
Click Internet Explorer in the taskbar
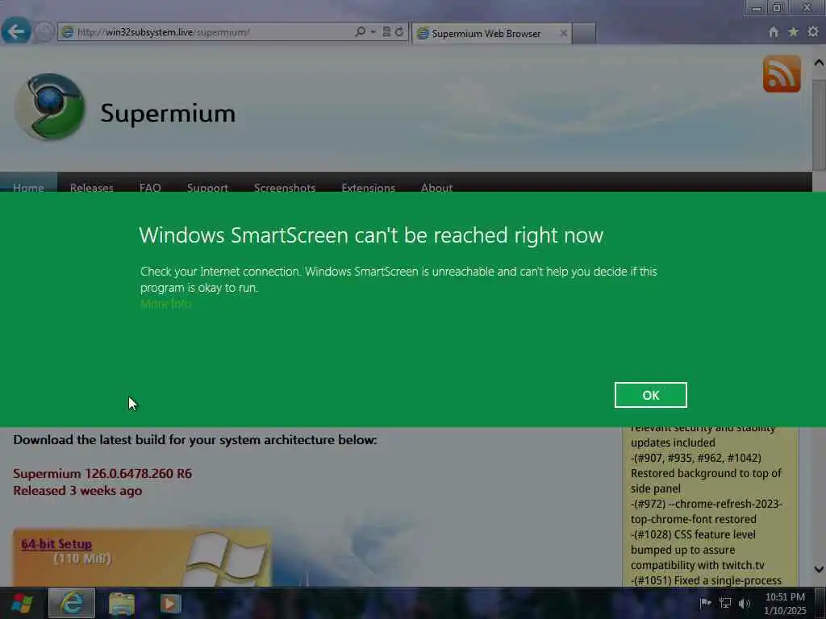tap(72, 603)
